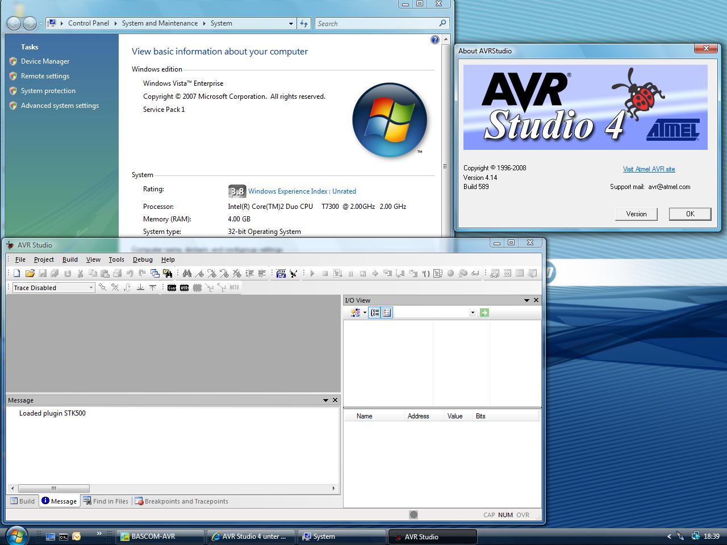Click the Refresh button in System address bar
This screenshot has height=545, width=727.
[304, 23]
